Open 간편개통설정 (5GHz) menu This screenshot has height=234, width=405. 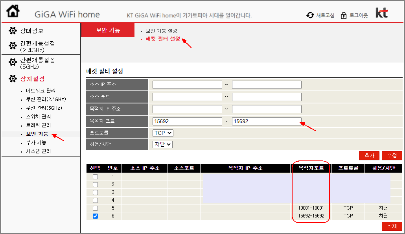coord(38,63)
